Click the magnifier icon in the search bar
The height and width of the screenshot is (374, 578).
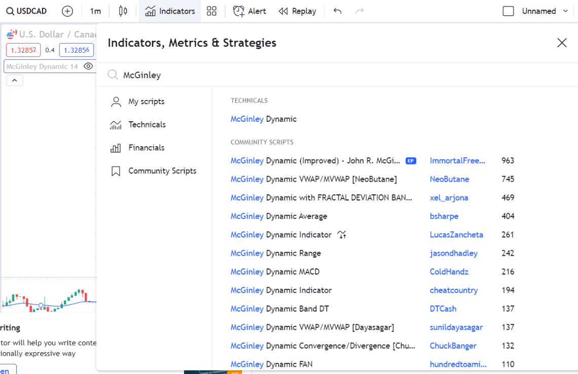click(113, 75)
